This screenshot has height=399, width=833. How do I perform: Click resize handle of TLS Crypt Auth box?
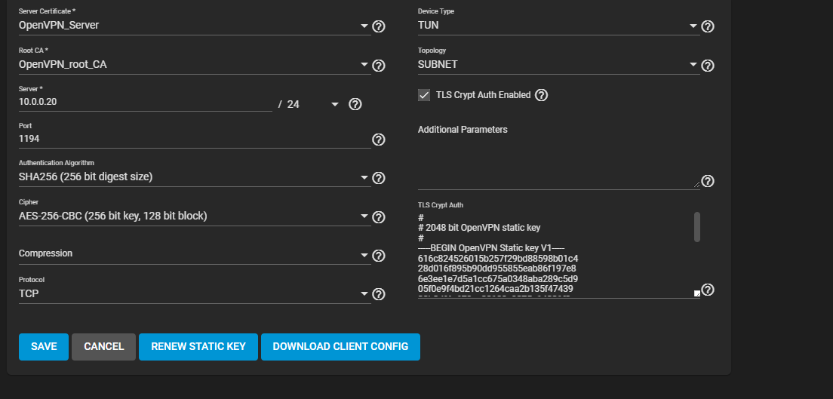pos(697,293)
